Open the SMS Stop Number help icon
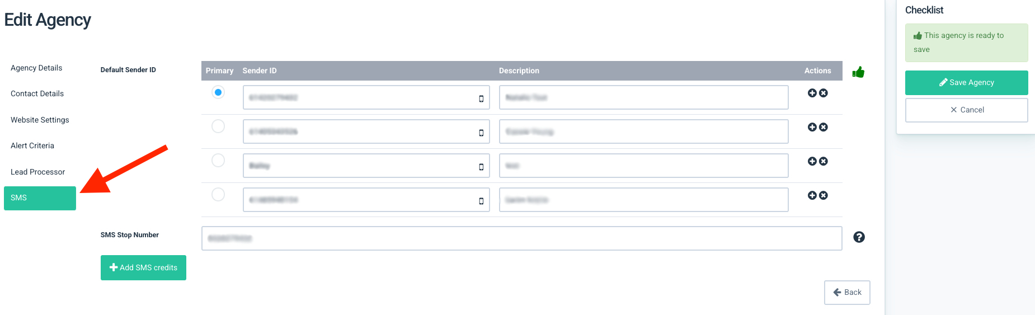1035x315 pixels. point(859,237)
